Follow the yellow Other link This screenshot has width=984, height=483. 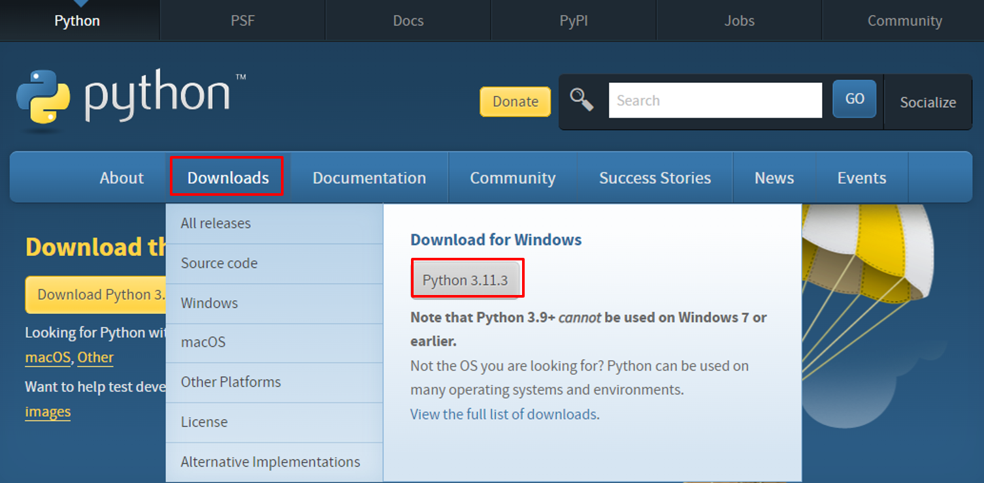95,358
